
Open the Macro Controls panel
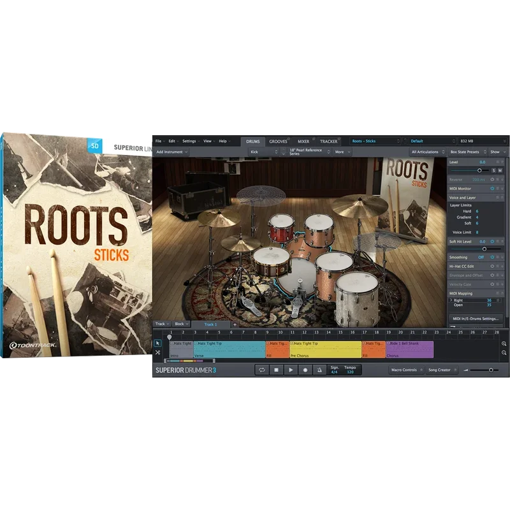406,370
